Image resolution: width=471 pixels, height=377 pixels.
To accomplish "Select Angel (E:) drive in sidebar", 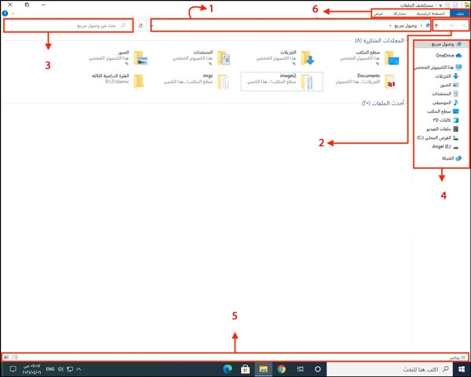I will pos(443,146).
